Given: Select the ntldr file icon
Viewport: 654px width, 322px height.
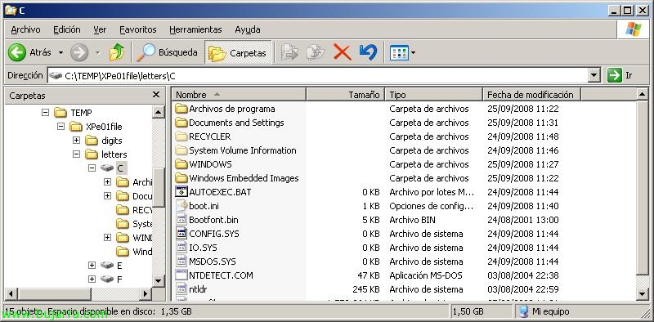Looking at the screenshot, I should (181, 289).
